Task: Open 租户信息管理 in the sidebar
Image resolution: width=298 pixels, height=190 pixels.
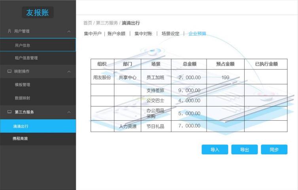Action: click(38, 58)
